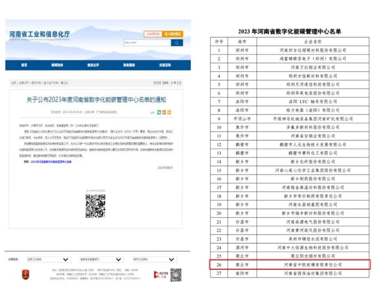Select the cell 鹤壁市赛科化工有限公司
This screenshot has height=300, width=390.
click(x=313, y=153)
